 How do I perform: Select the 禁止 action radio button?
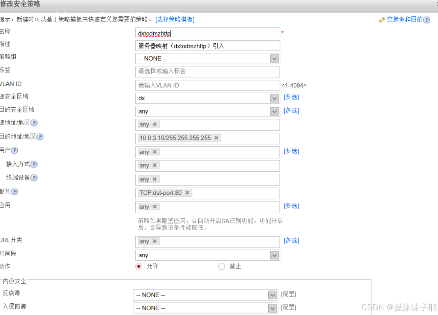pos(221,267)
